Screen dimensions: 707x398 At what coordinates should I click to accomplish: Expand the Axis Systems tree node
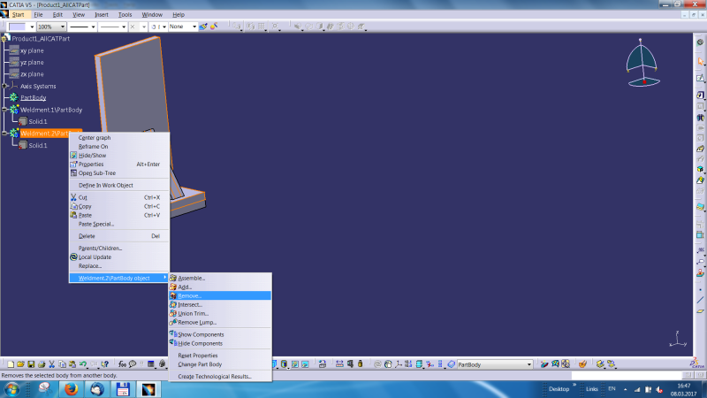[4, 86]
